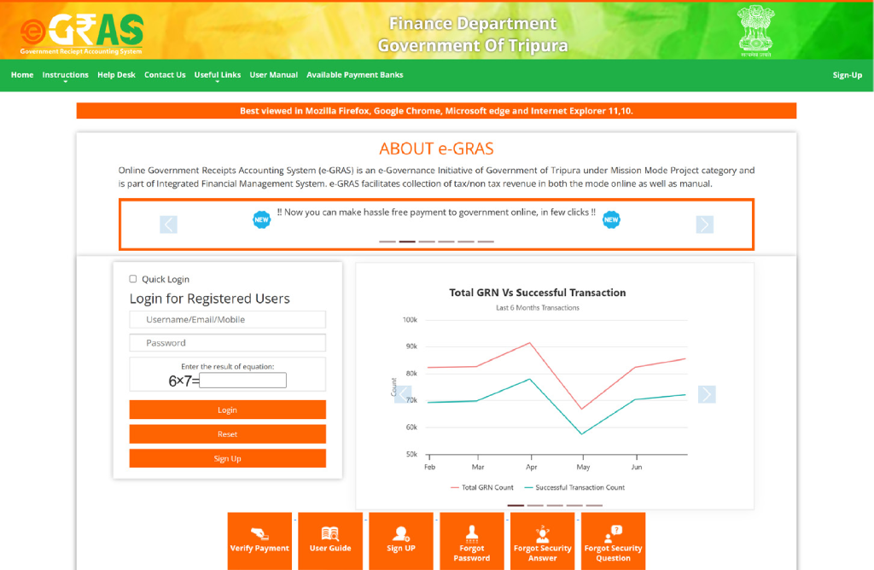This screenshot has width=874, height=570.
Task: Enable the Quick Login checkbox
Action: pyautogui.click(x=132, y=278)
